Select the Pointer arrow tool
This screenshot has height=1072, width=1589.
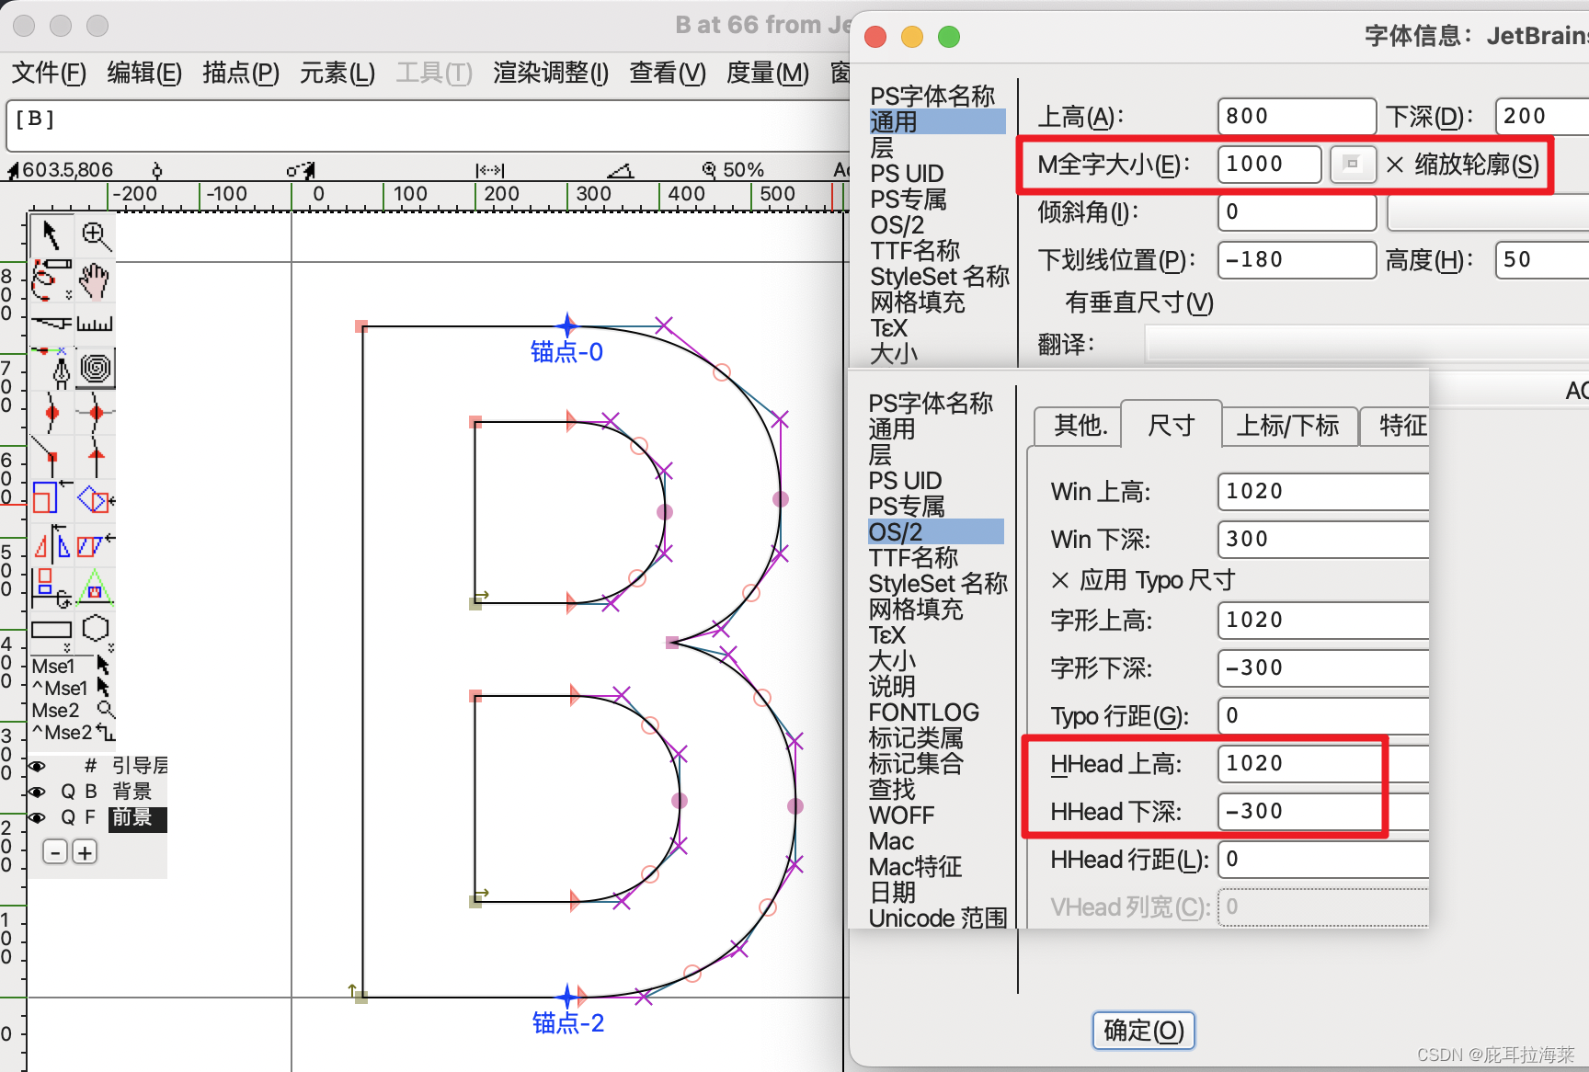tap(51, 235)
